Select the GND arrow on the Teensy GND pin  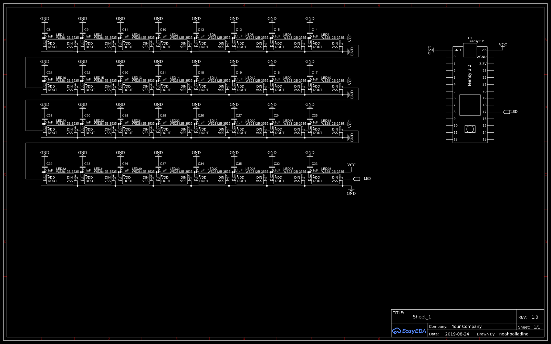[x=432, y=50]
